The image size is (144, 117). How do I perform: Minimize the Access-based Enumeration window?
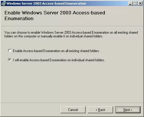[x=130, y=3]
